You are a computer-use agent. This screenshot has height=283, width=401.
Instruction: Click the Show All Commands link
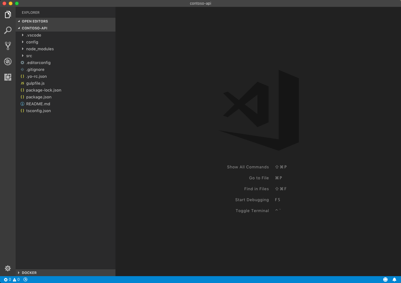pyautogui.click(x=248, y=167)
